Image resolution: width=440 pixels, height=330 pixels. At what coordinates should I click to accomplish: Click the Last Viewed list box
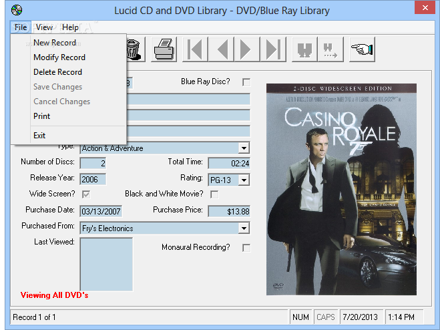(106, 265)
